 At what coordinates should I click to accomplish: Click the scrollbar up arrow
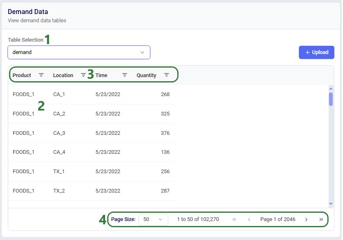[331, 88]
